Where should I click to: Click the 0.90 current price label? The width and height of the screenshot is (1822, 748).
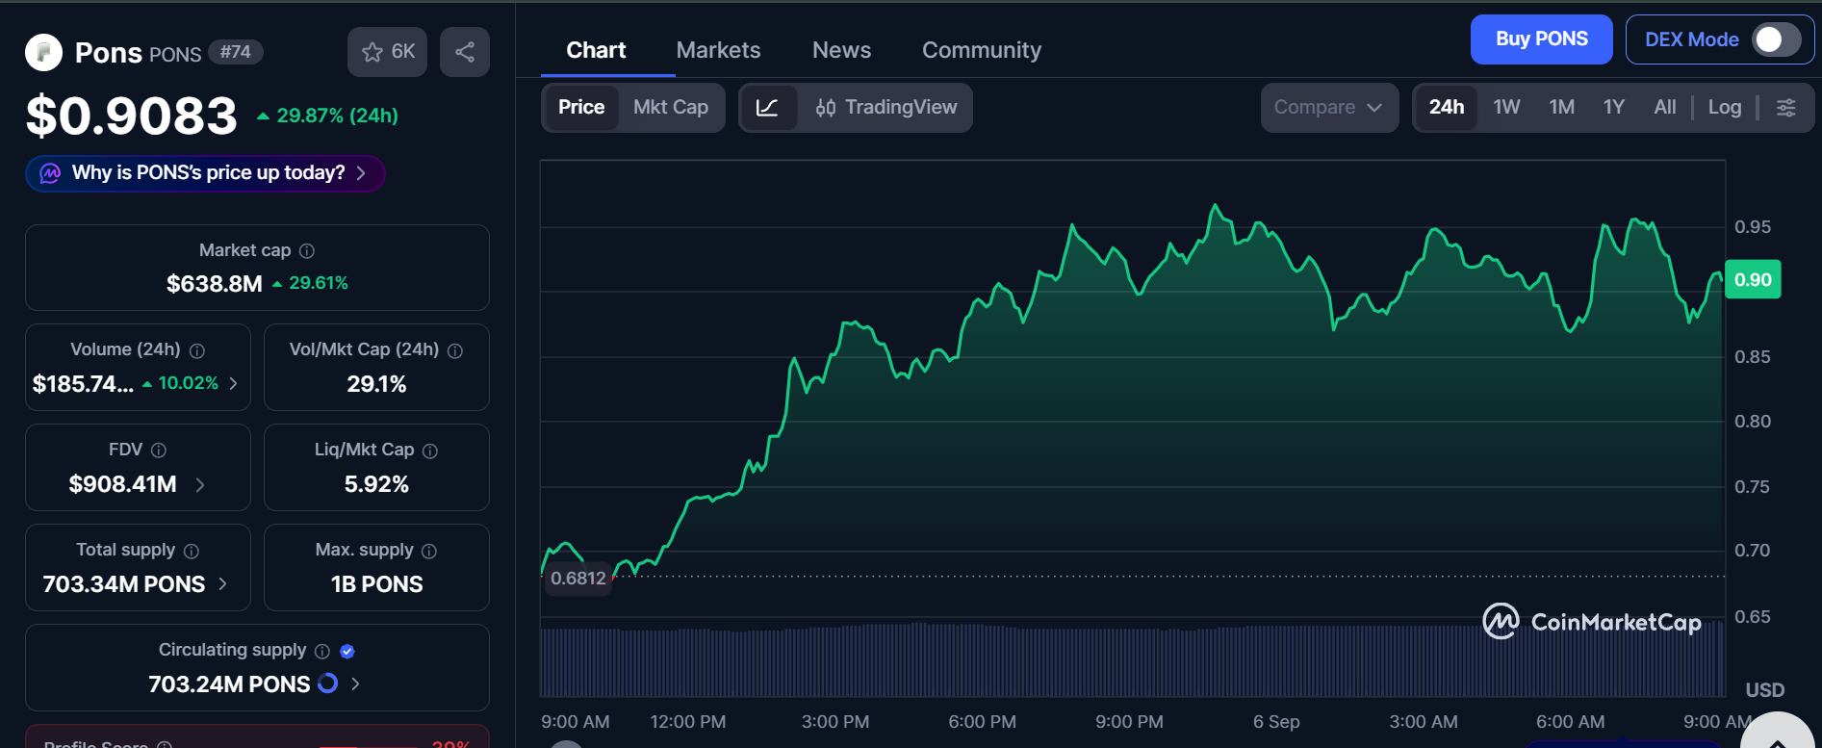coord(1753,280)
